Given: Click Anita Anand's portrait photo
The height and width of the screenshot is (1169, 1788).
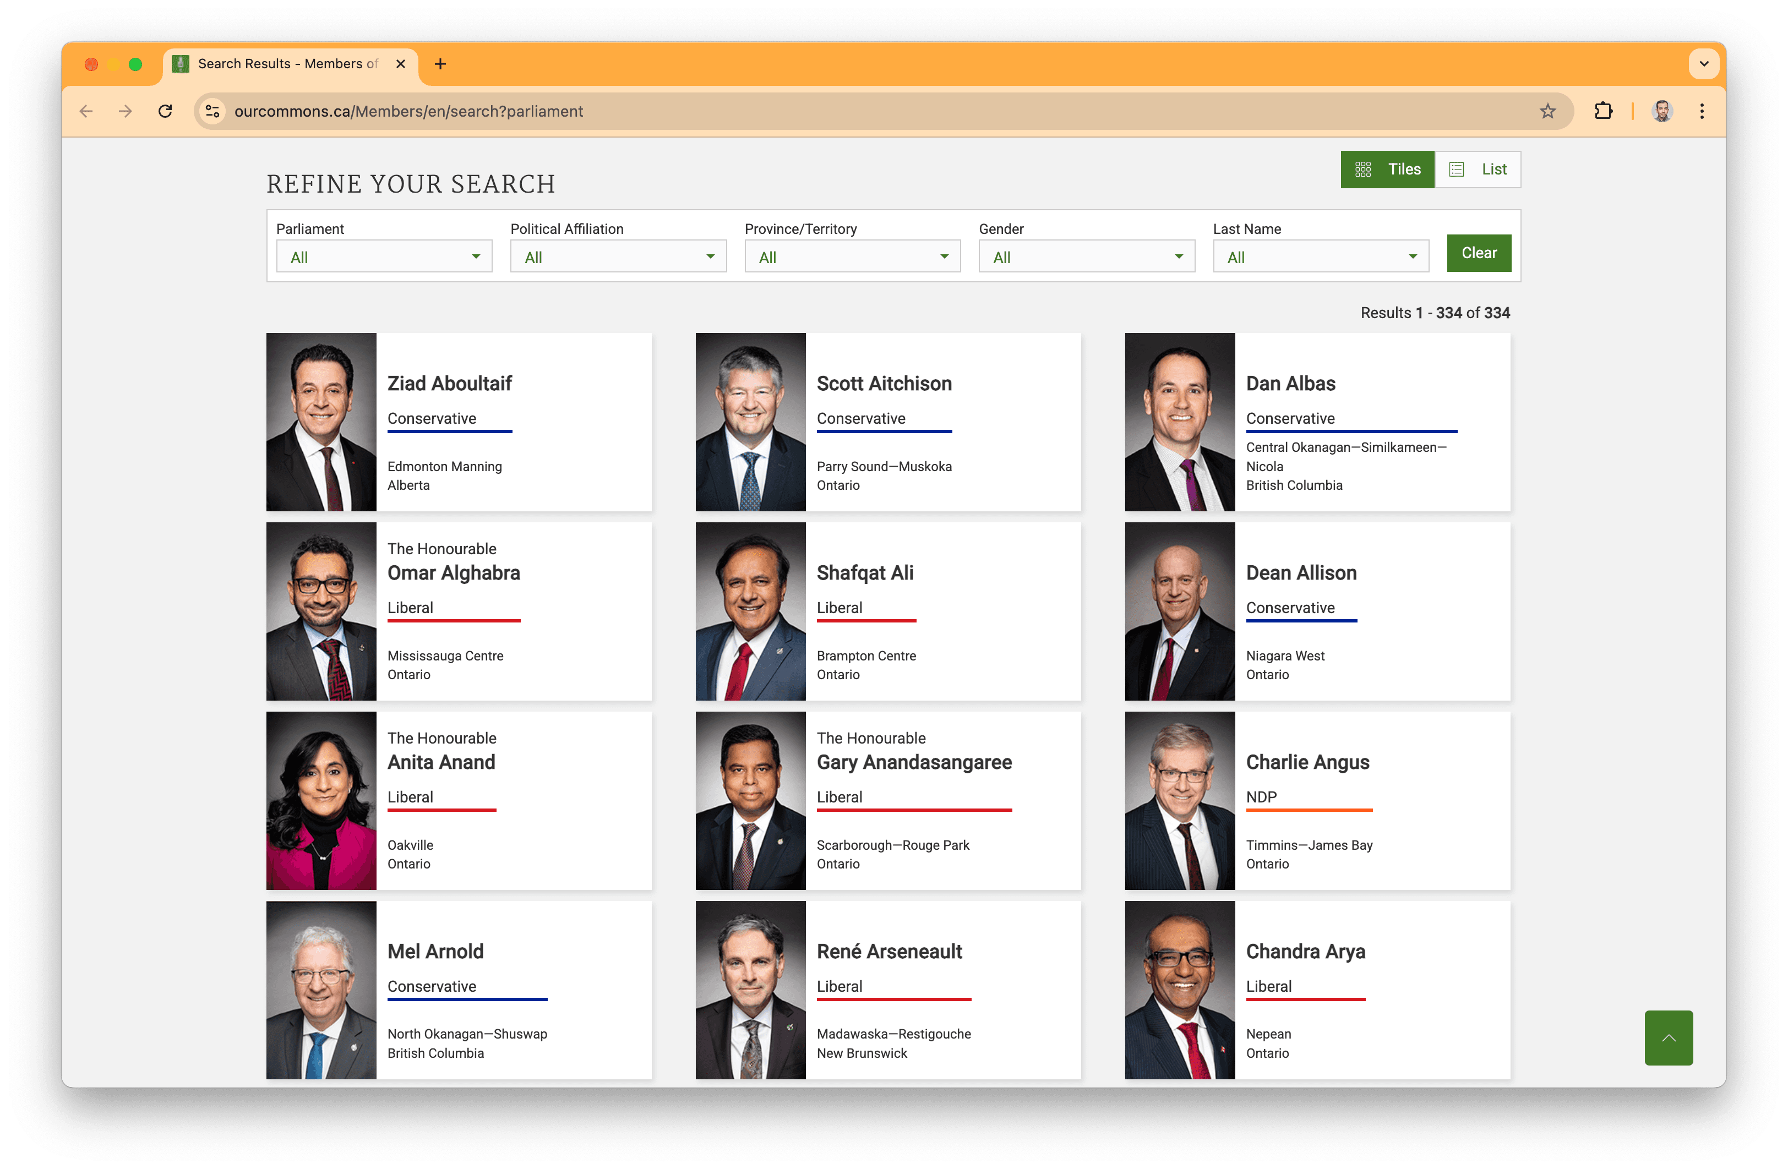Looking at the screenshot, I should [x=321, y=800].
